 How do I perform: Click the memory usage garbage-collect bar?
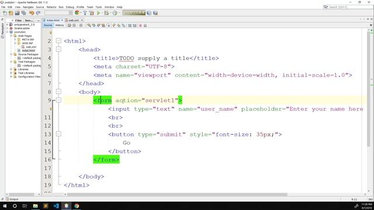click(x=134, y=13)
